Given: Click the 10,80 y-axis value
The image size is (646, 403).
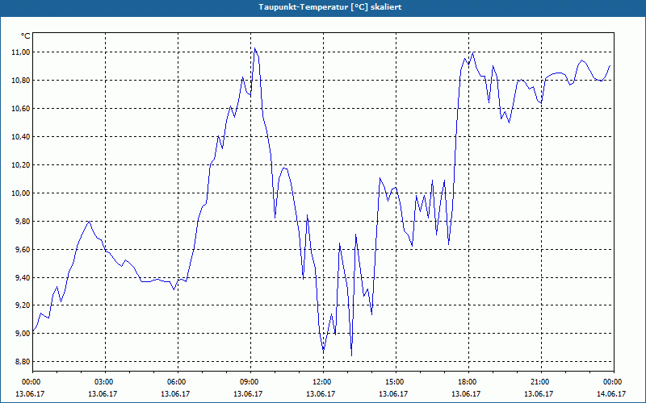Looking at the screenshot, I should coord(21,80).
